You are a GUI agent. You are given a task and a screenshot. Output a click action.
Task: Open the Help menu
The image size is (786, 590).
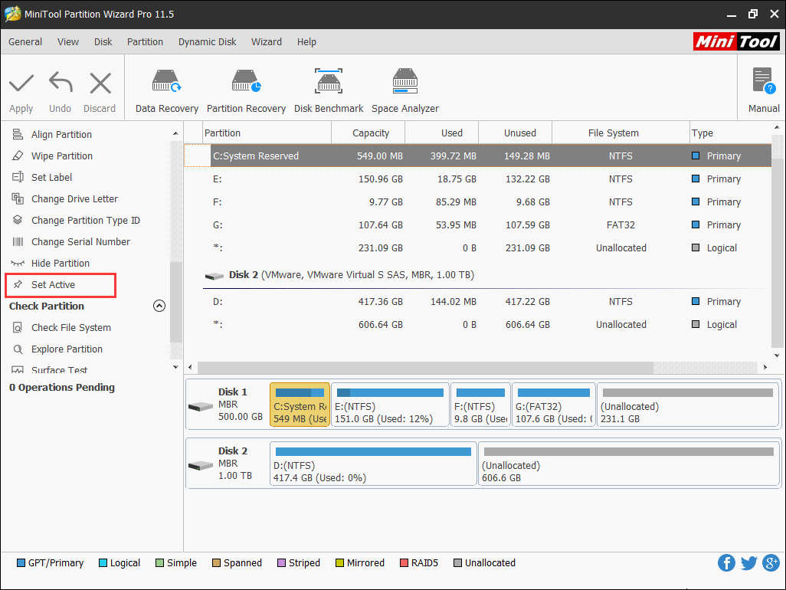click(x=306, y=42)
